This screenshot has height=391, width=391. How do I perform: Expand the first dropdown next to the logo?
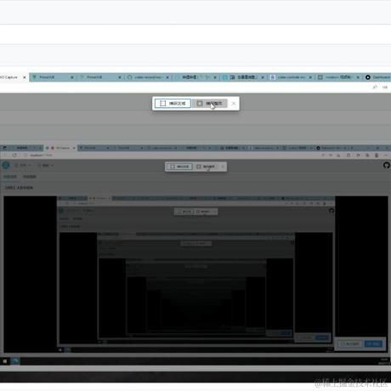23,165
